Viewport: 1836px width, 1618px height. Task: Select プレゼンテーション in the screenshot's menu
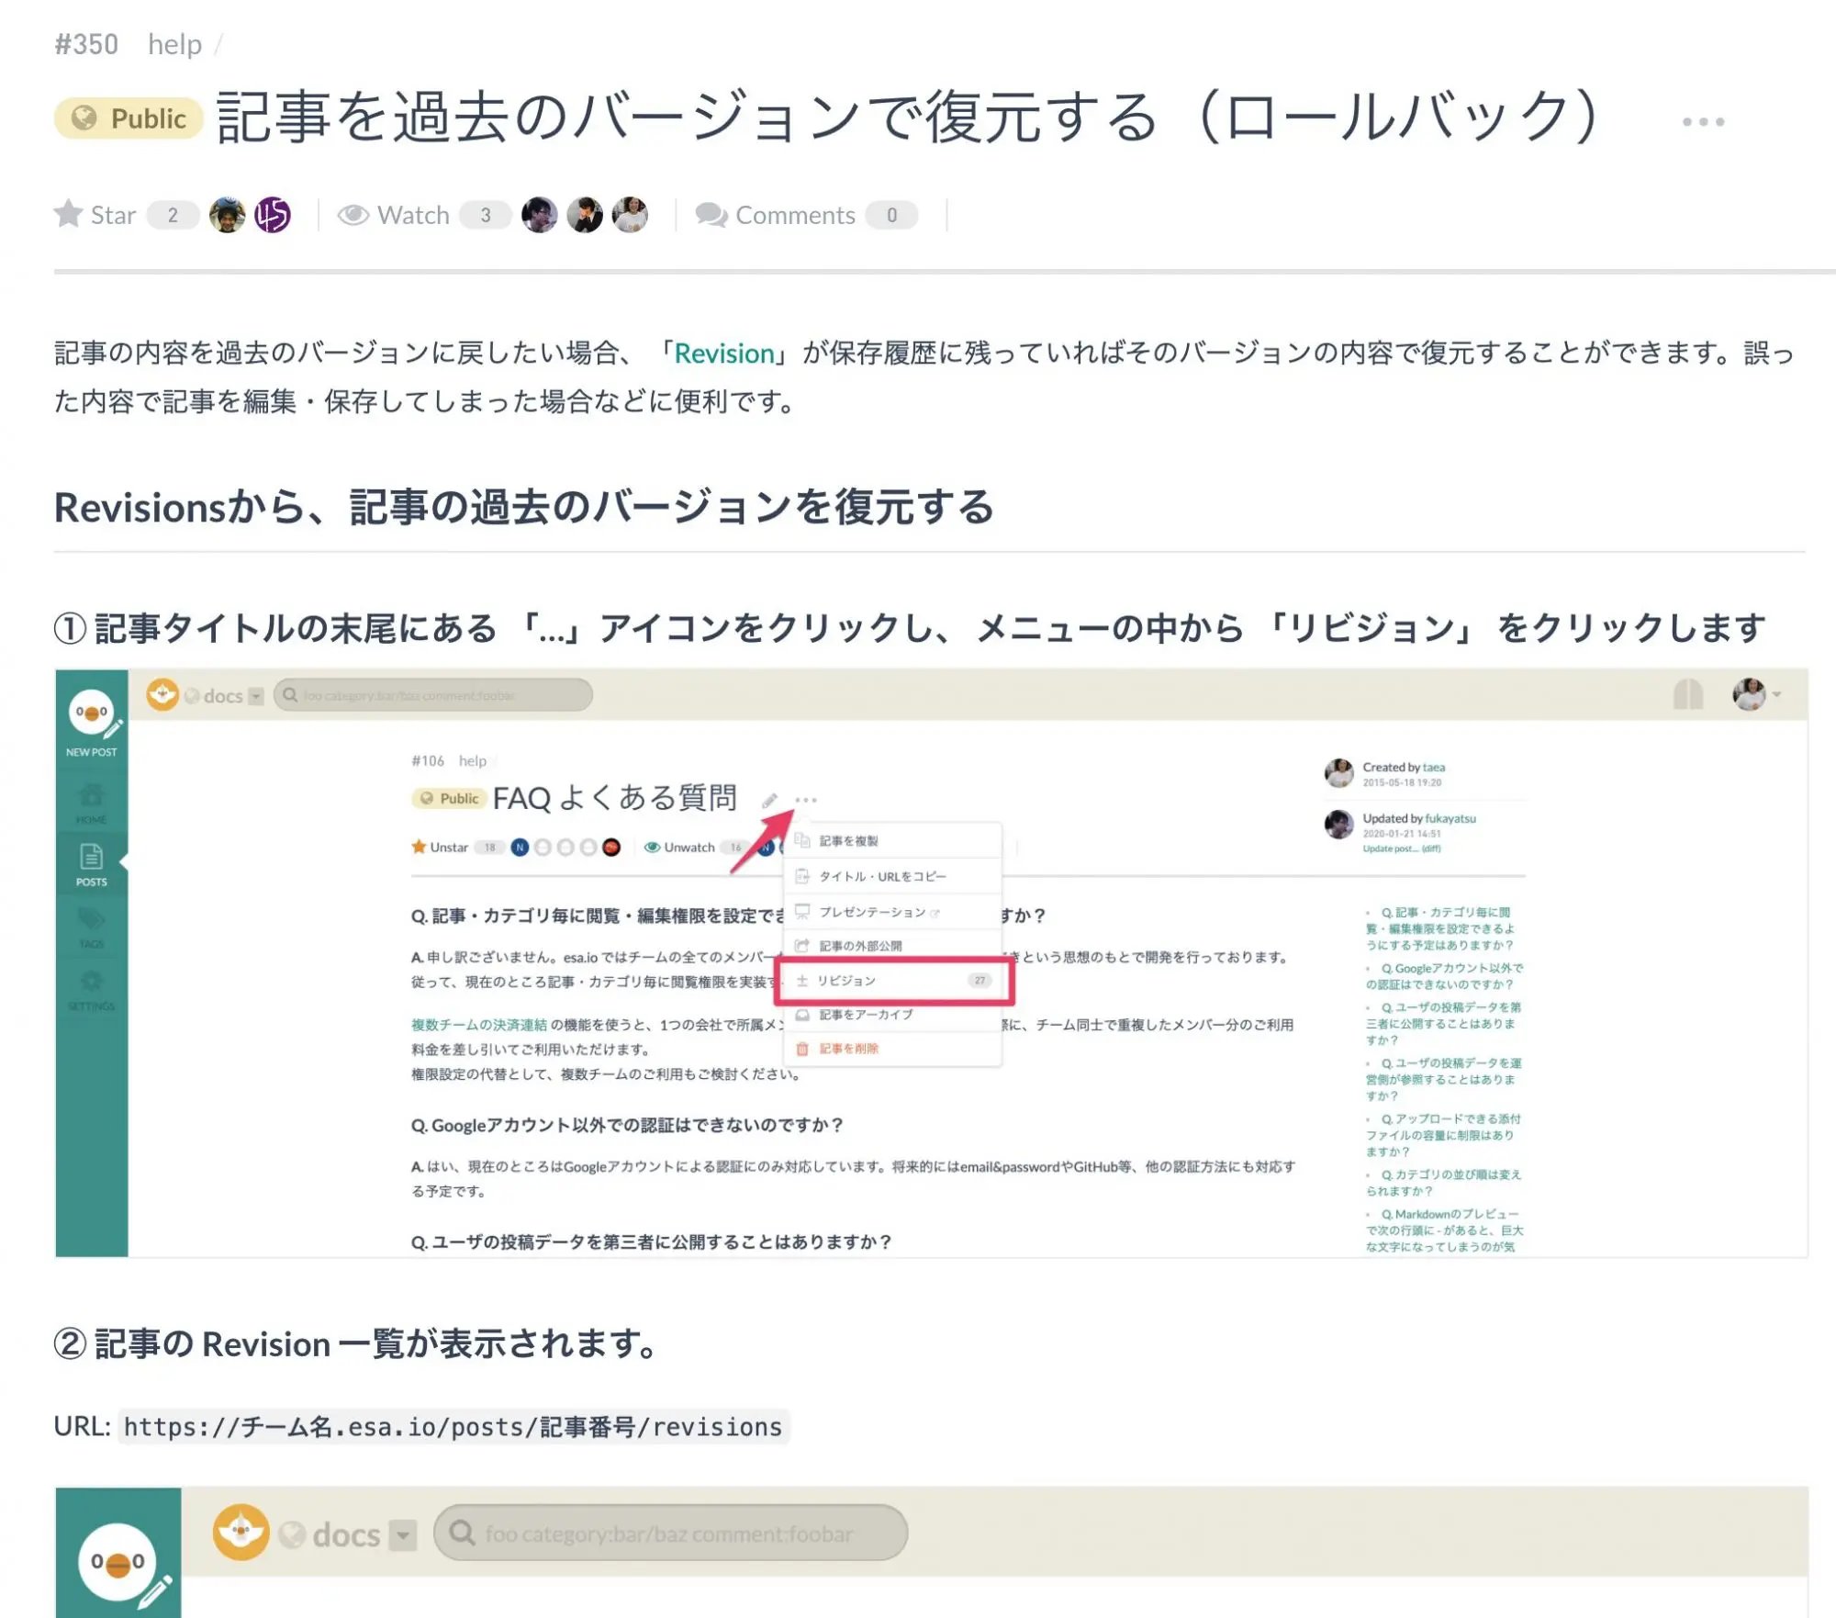tap(892, 912)
